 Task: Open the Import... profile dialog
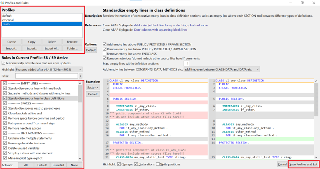12,48
